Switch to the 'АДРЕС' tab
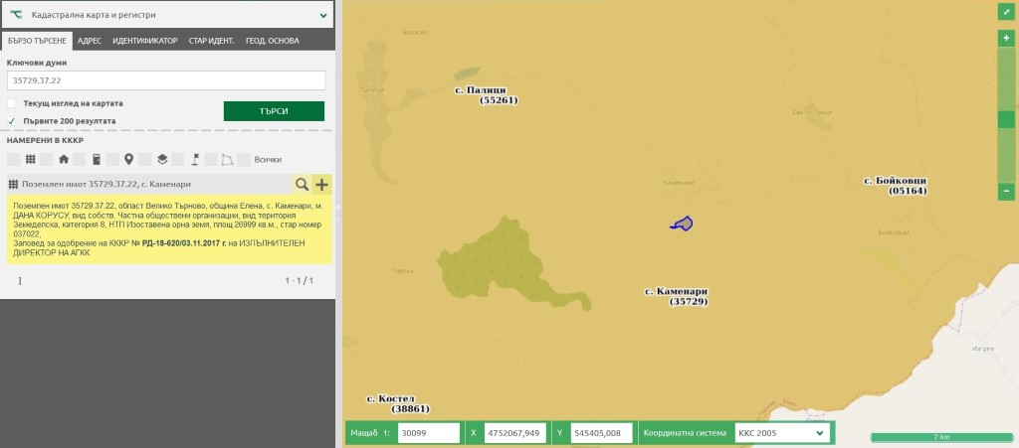Image resolution: width=1019 pixels, height=448 pixels. tap(89, 41)
